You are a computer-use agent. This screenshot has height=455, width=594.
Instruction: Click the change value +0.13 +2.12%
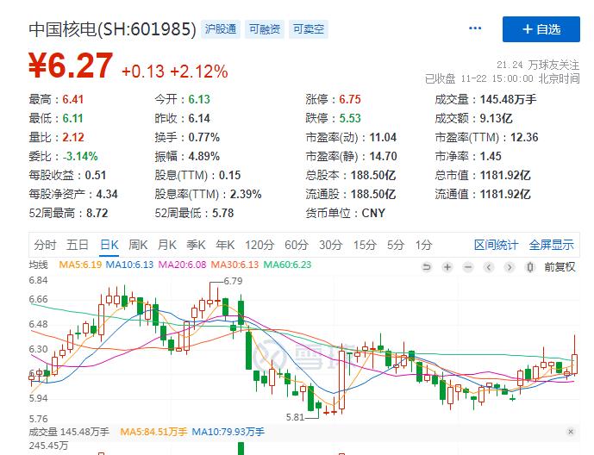pos(175,72)
